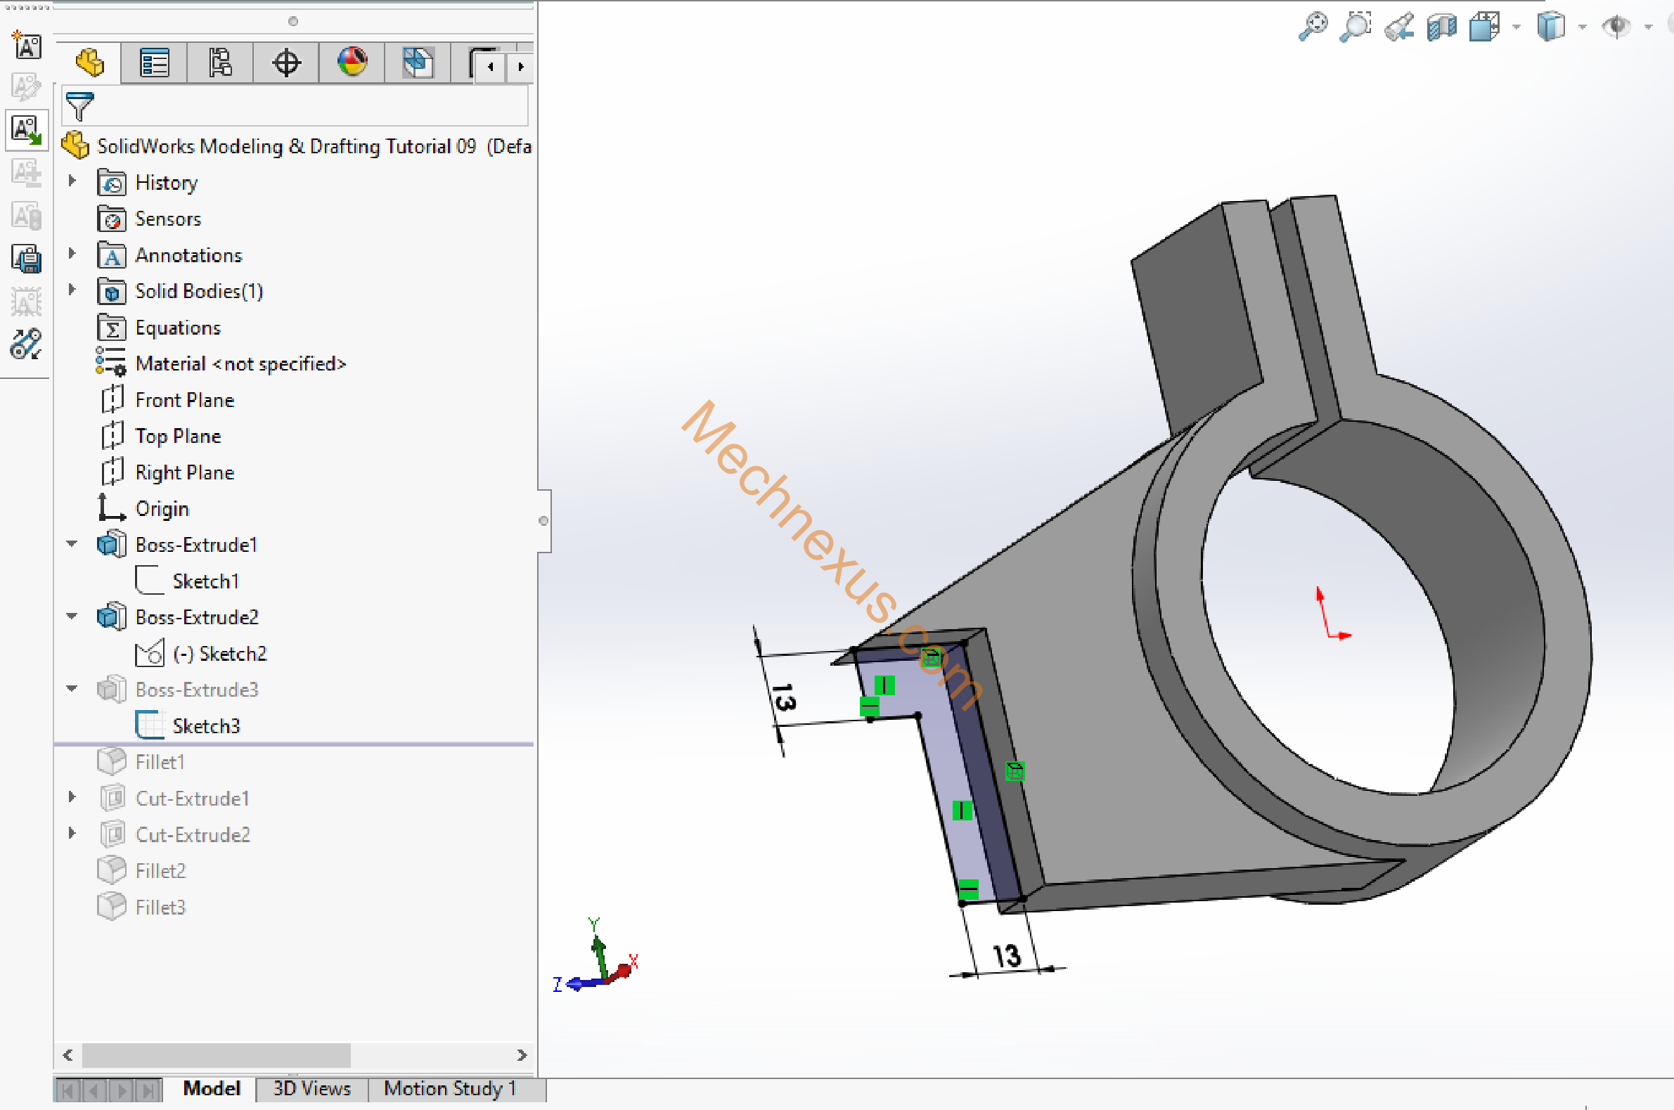
Task: Expand the Cut-Extrude1 feature
Action: (x=72, y=797)
